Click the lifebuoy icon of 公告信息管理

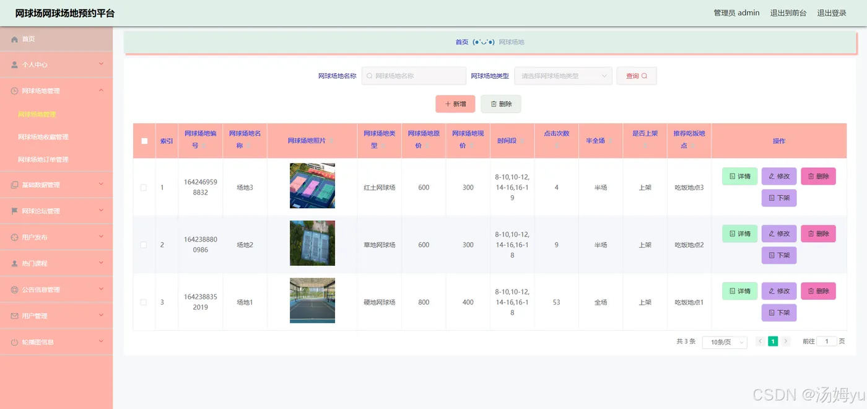(15, 289)
